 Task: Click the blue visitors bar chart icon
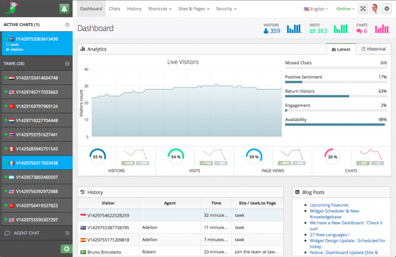(294, 29)
